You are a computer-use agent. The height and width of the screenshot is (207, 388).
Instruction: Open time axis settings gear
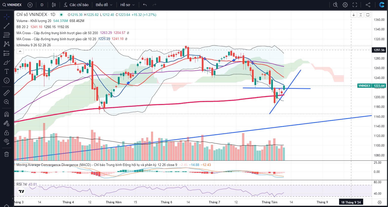(x=379, y=202)
